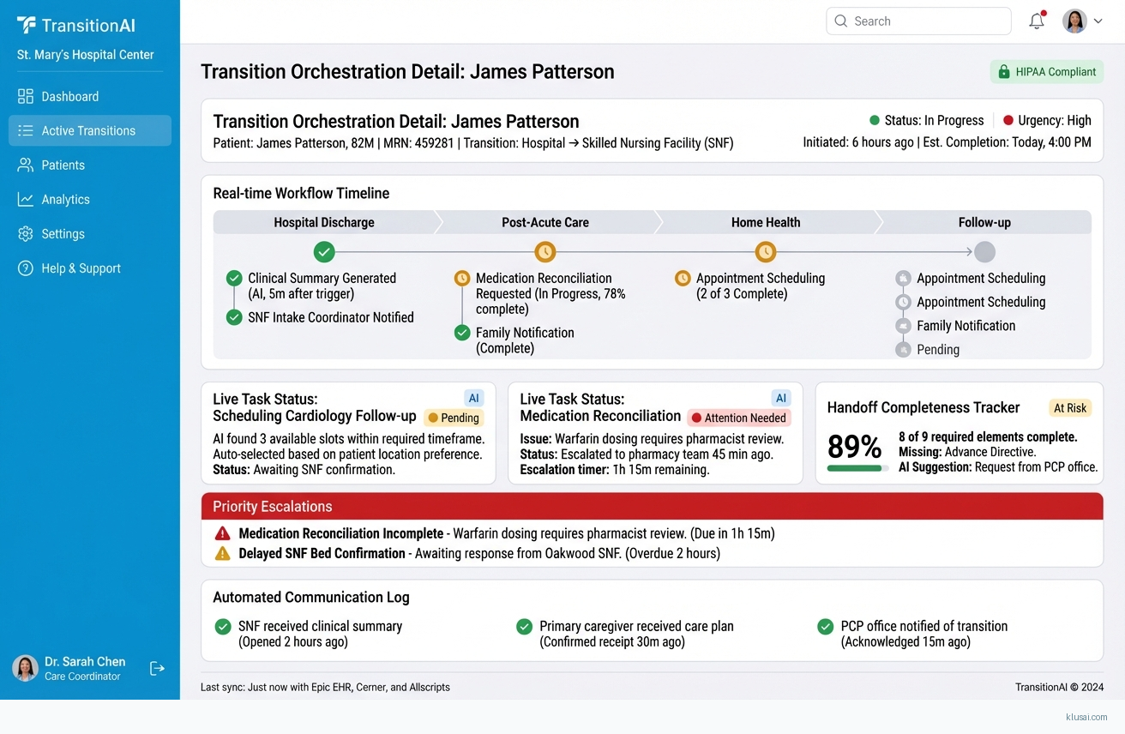This screenshot has width=1125, height=734.
Task: Click the yellow warning triangle for Delayed SNF Bed
Action: tap(223, 554)
